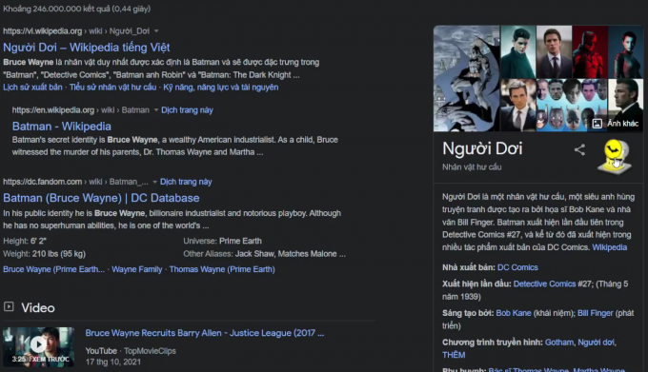Viewport: 648px width, 372px height.
Task: Open DC Comics publisher link
Action: coord(517,267)
